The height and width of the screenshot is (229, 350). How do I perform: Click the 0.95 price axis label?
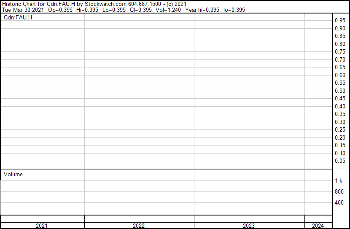[340, 20]
